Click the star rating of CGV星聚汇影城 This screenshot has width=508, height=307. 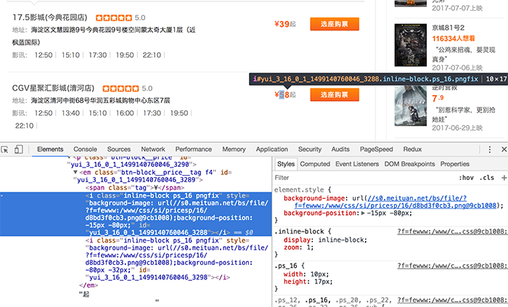pyautogui.click(x=120, y=89)
